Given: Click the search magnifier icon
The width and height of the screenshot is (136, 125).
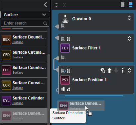Looking at the screenshot, I should [x=45, y=23].
